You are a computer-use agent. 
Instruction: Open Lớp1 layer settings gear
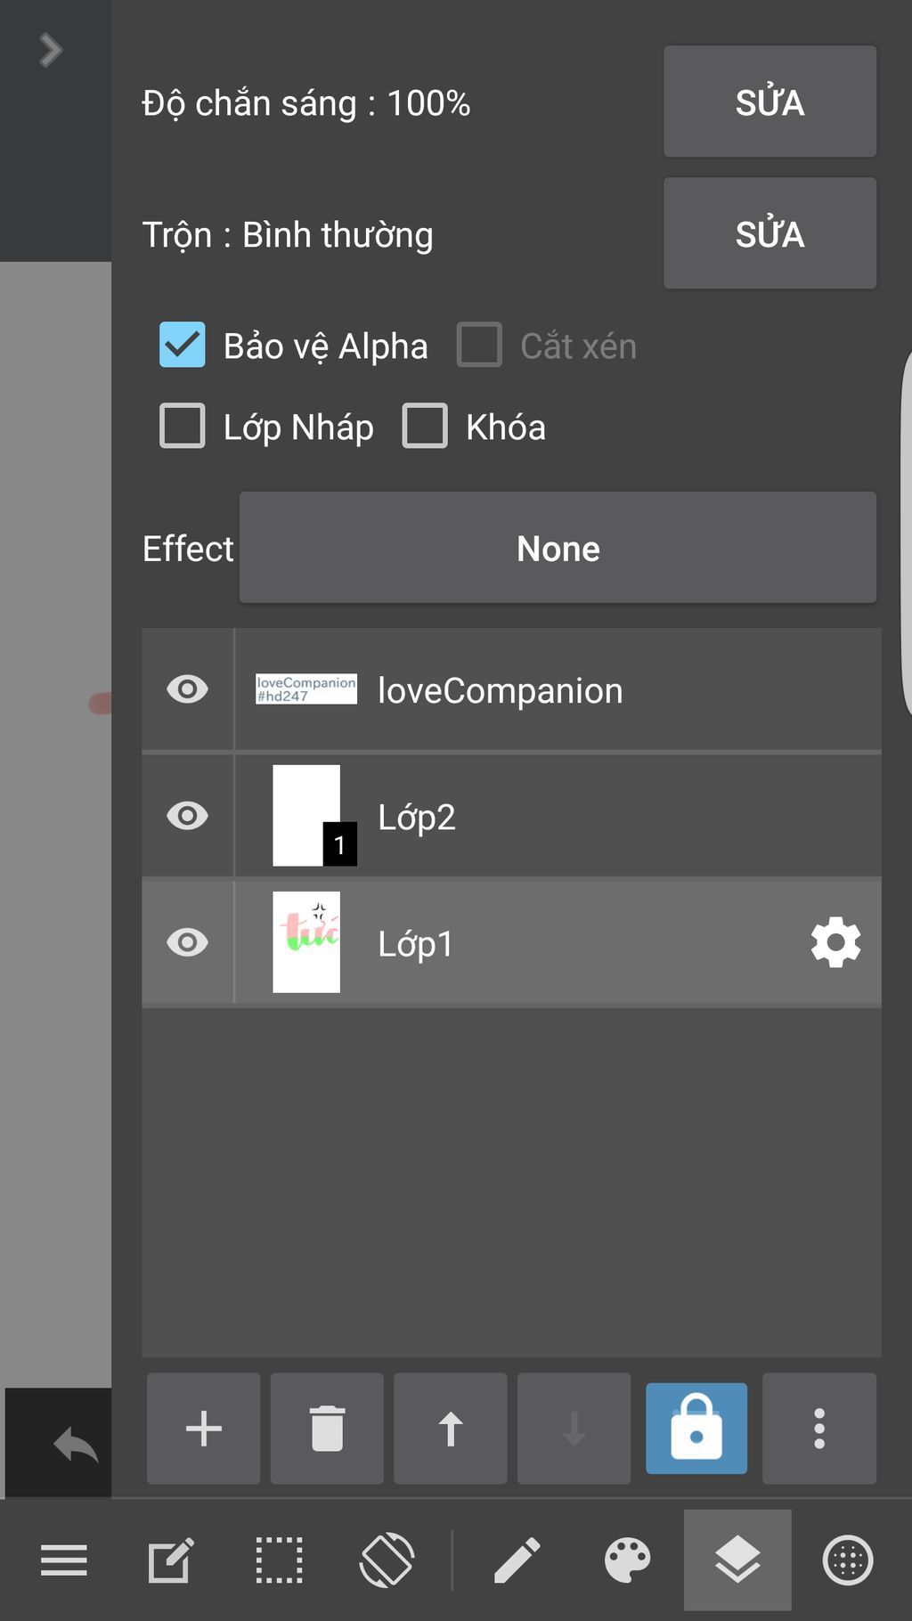835,942
